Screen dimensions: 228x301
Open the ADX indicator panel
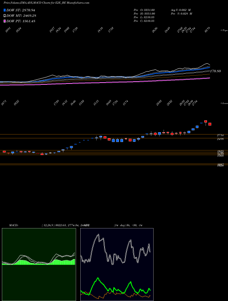pos(117,265)
